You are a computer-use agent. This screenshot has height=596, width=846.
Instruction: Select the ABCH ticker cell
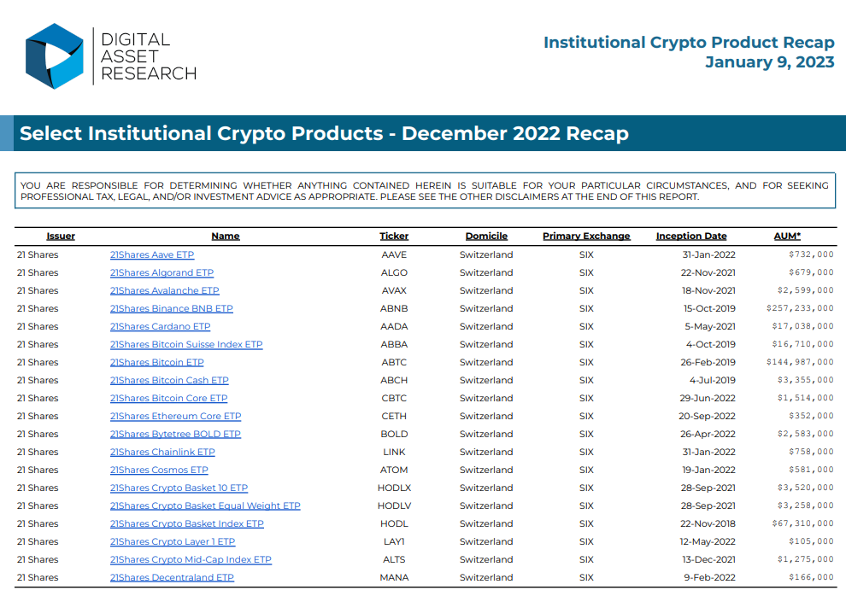394,380
